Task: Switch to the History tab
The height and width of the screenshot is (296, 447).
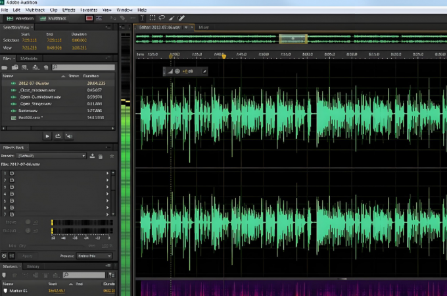Action: [x=33, y=266]
